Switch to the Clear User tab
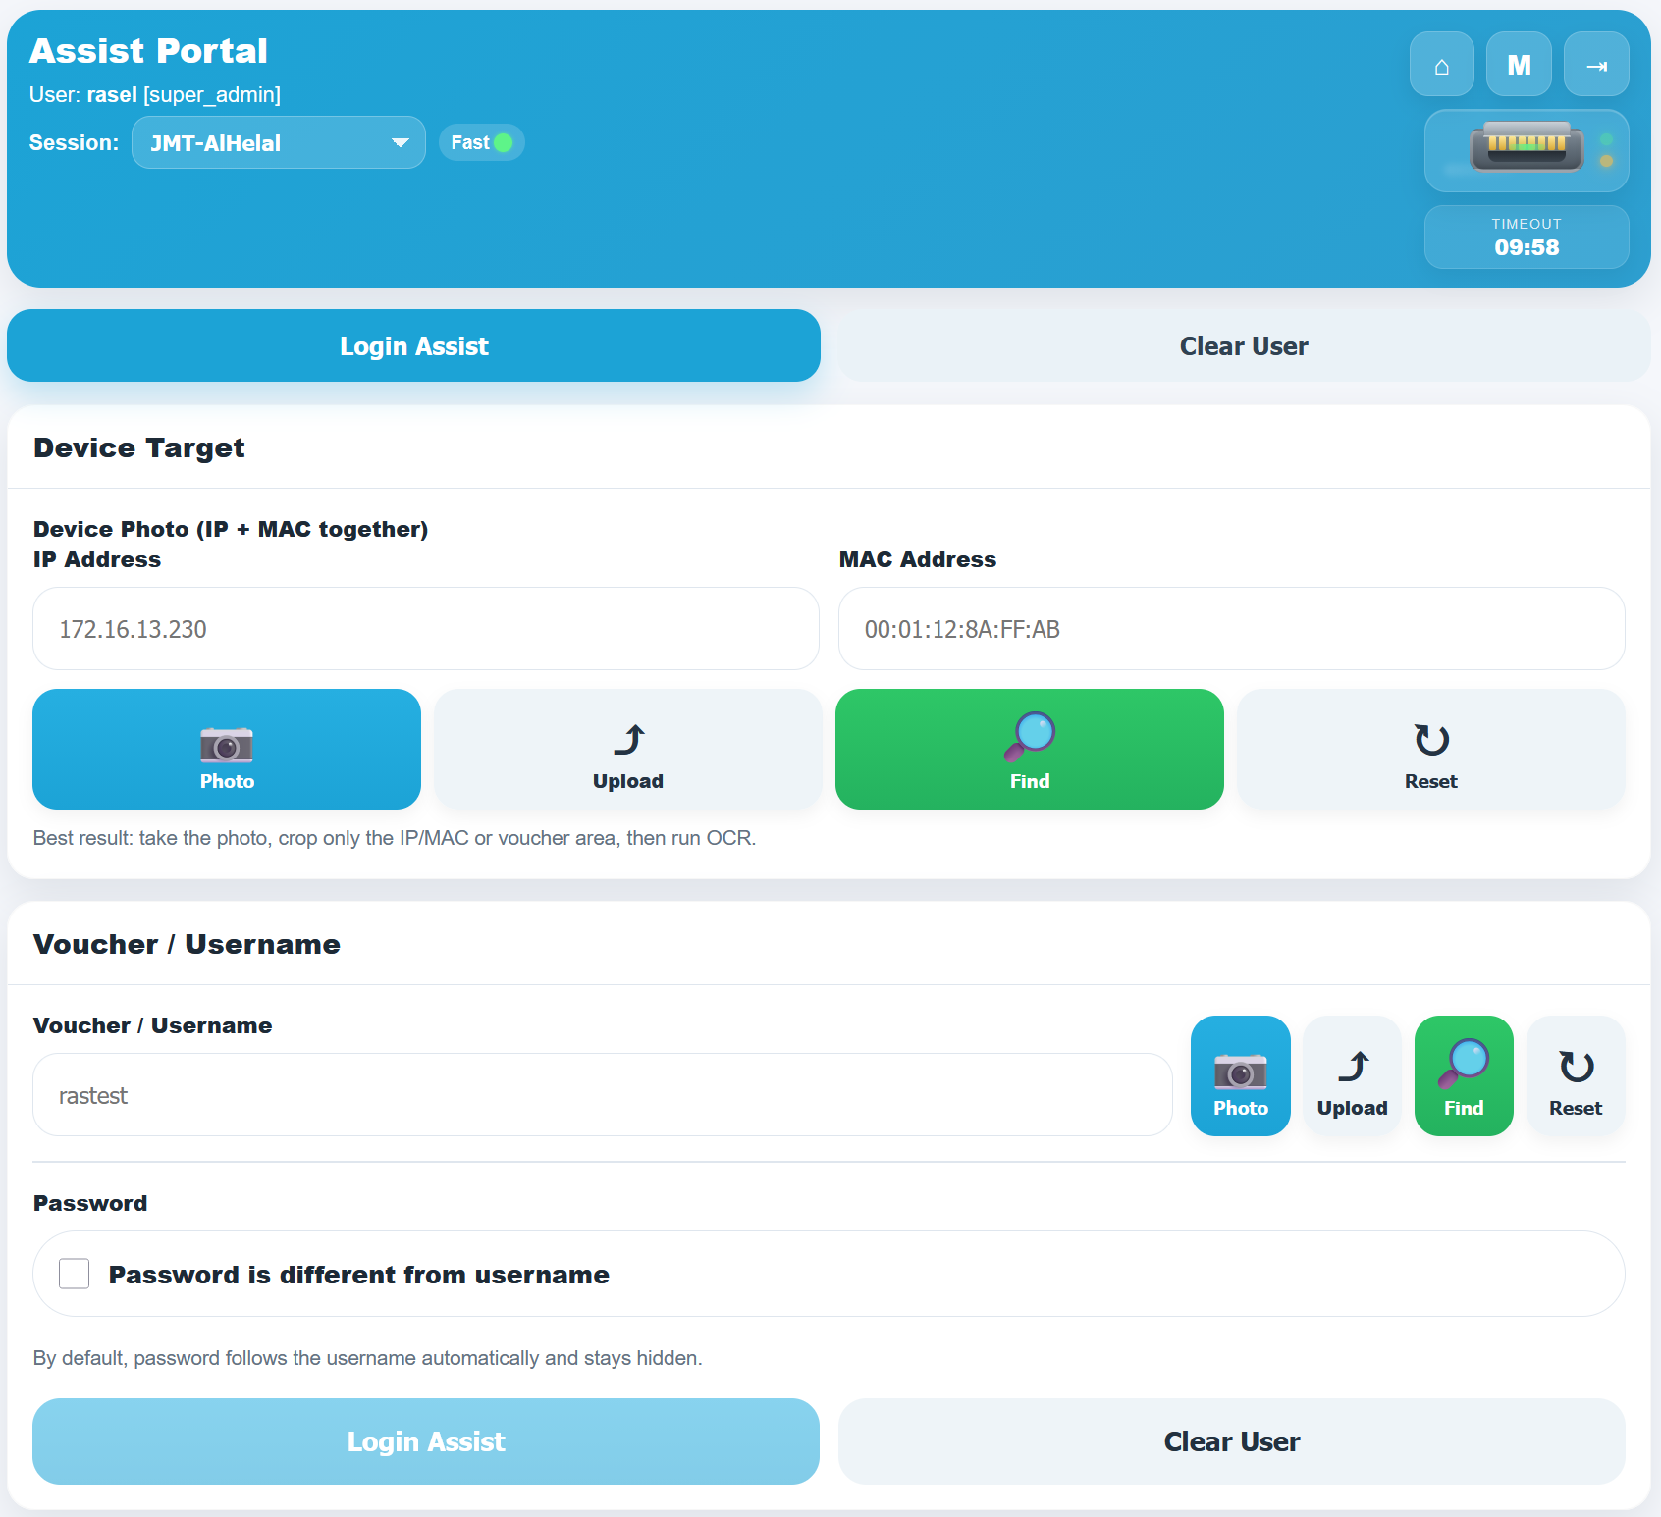 pyautogui.click(x=1244, y=345)
